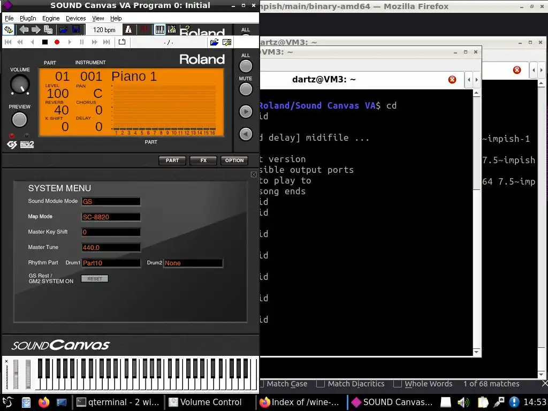Toggle the metronome icon
The height and width of the screenshot is (411, 548).
click(x=128, y=30)
